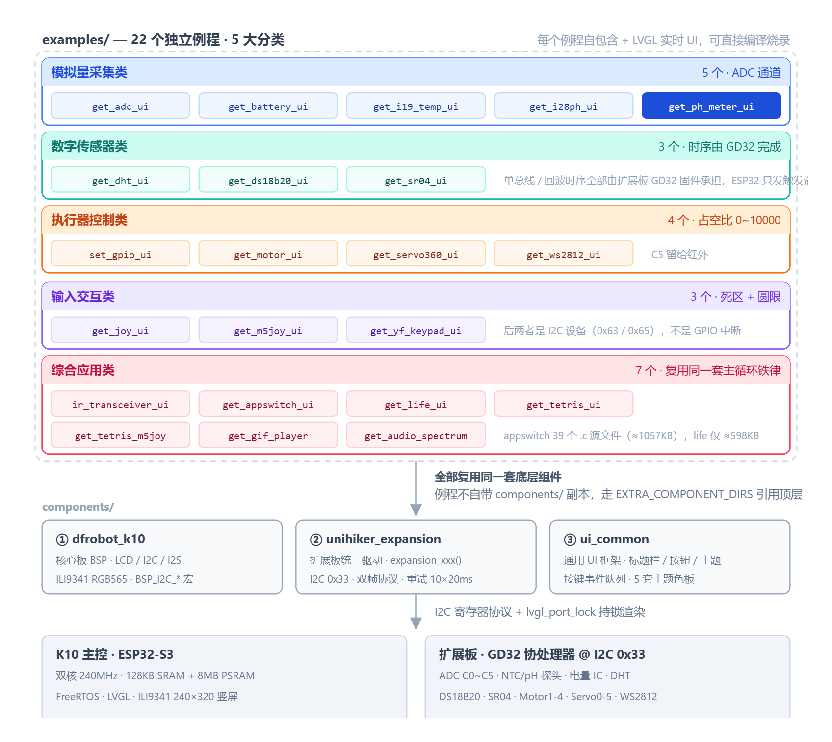Click the dfrobot_k10 component card title
This screenshot has height=742, width=832.
[101, 539]
